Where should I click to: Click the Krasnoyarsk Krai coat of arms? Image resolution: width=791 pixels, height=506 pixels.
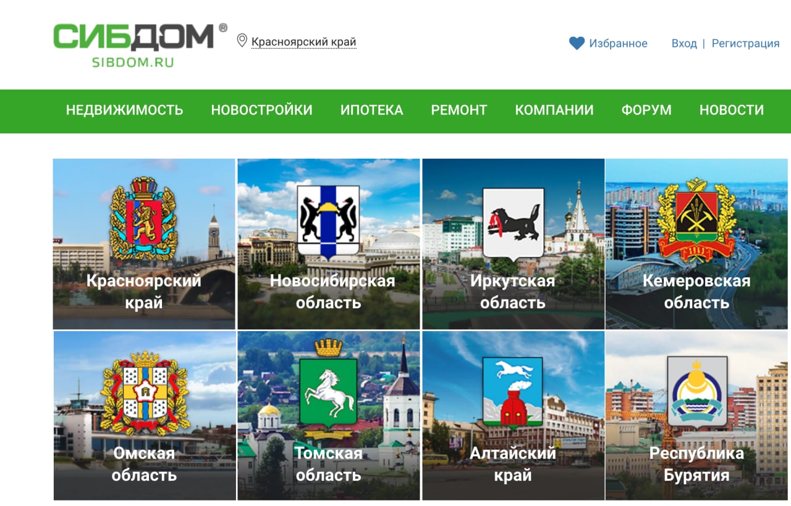pos(143,219)
